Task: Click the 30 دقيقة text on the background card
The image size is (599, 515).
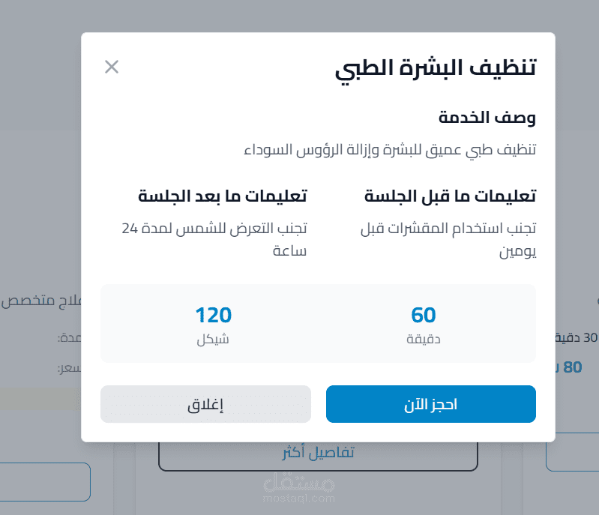Action: 579,337
